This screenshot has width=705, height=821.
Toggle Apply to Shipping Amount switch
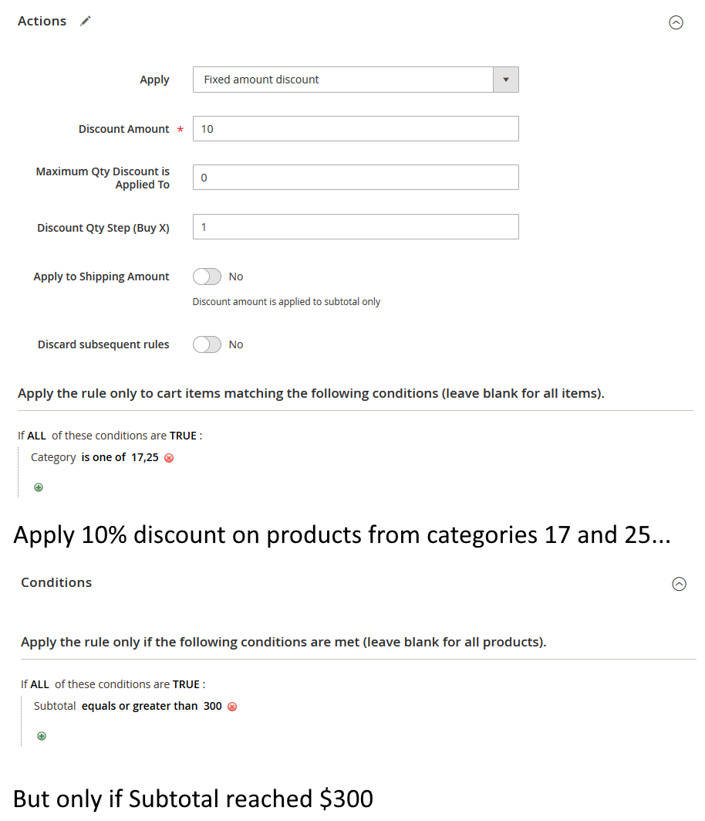(x=207, y=276)
